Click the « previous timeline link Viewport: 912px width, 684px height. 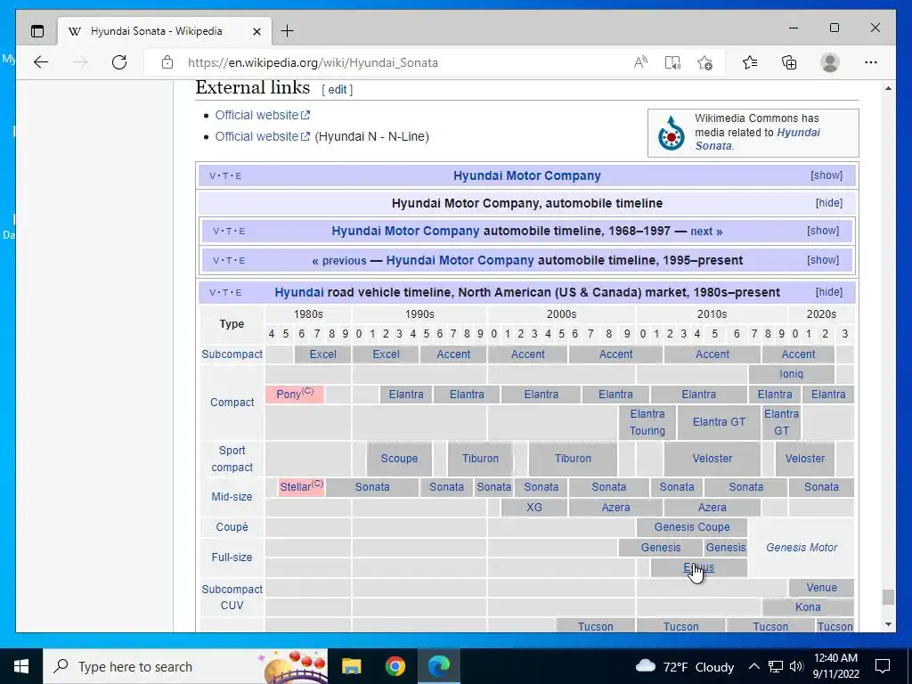[x=339, y=261]
